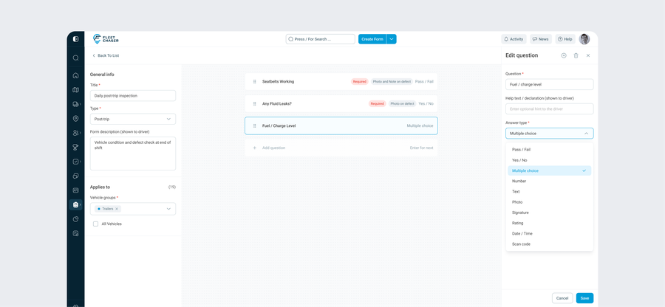Choose Text answer type
The width and height of the screenshot is (665, 307).
tap(549, 191)
